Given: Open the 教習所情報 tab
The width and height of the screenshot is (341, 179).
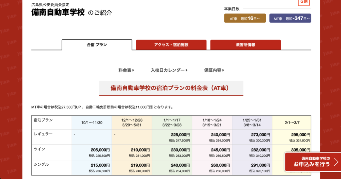Looking at the screenshot, I should 245,45.
